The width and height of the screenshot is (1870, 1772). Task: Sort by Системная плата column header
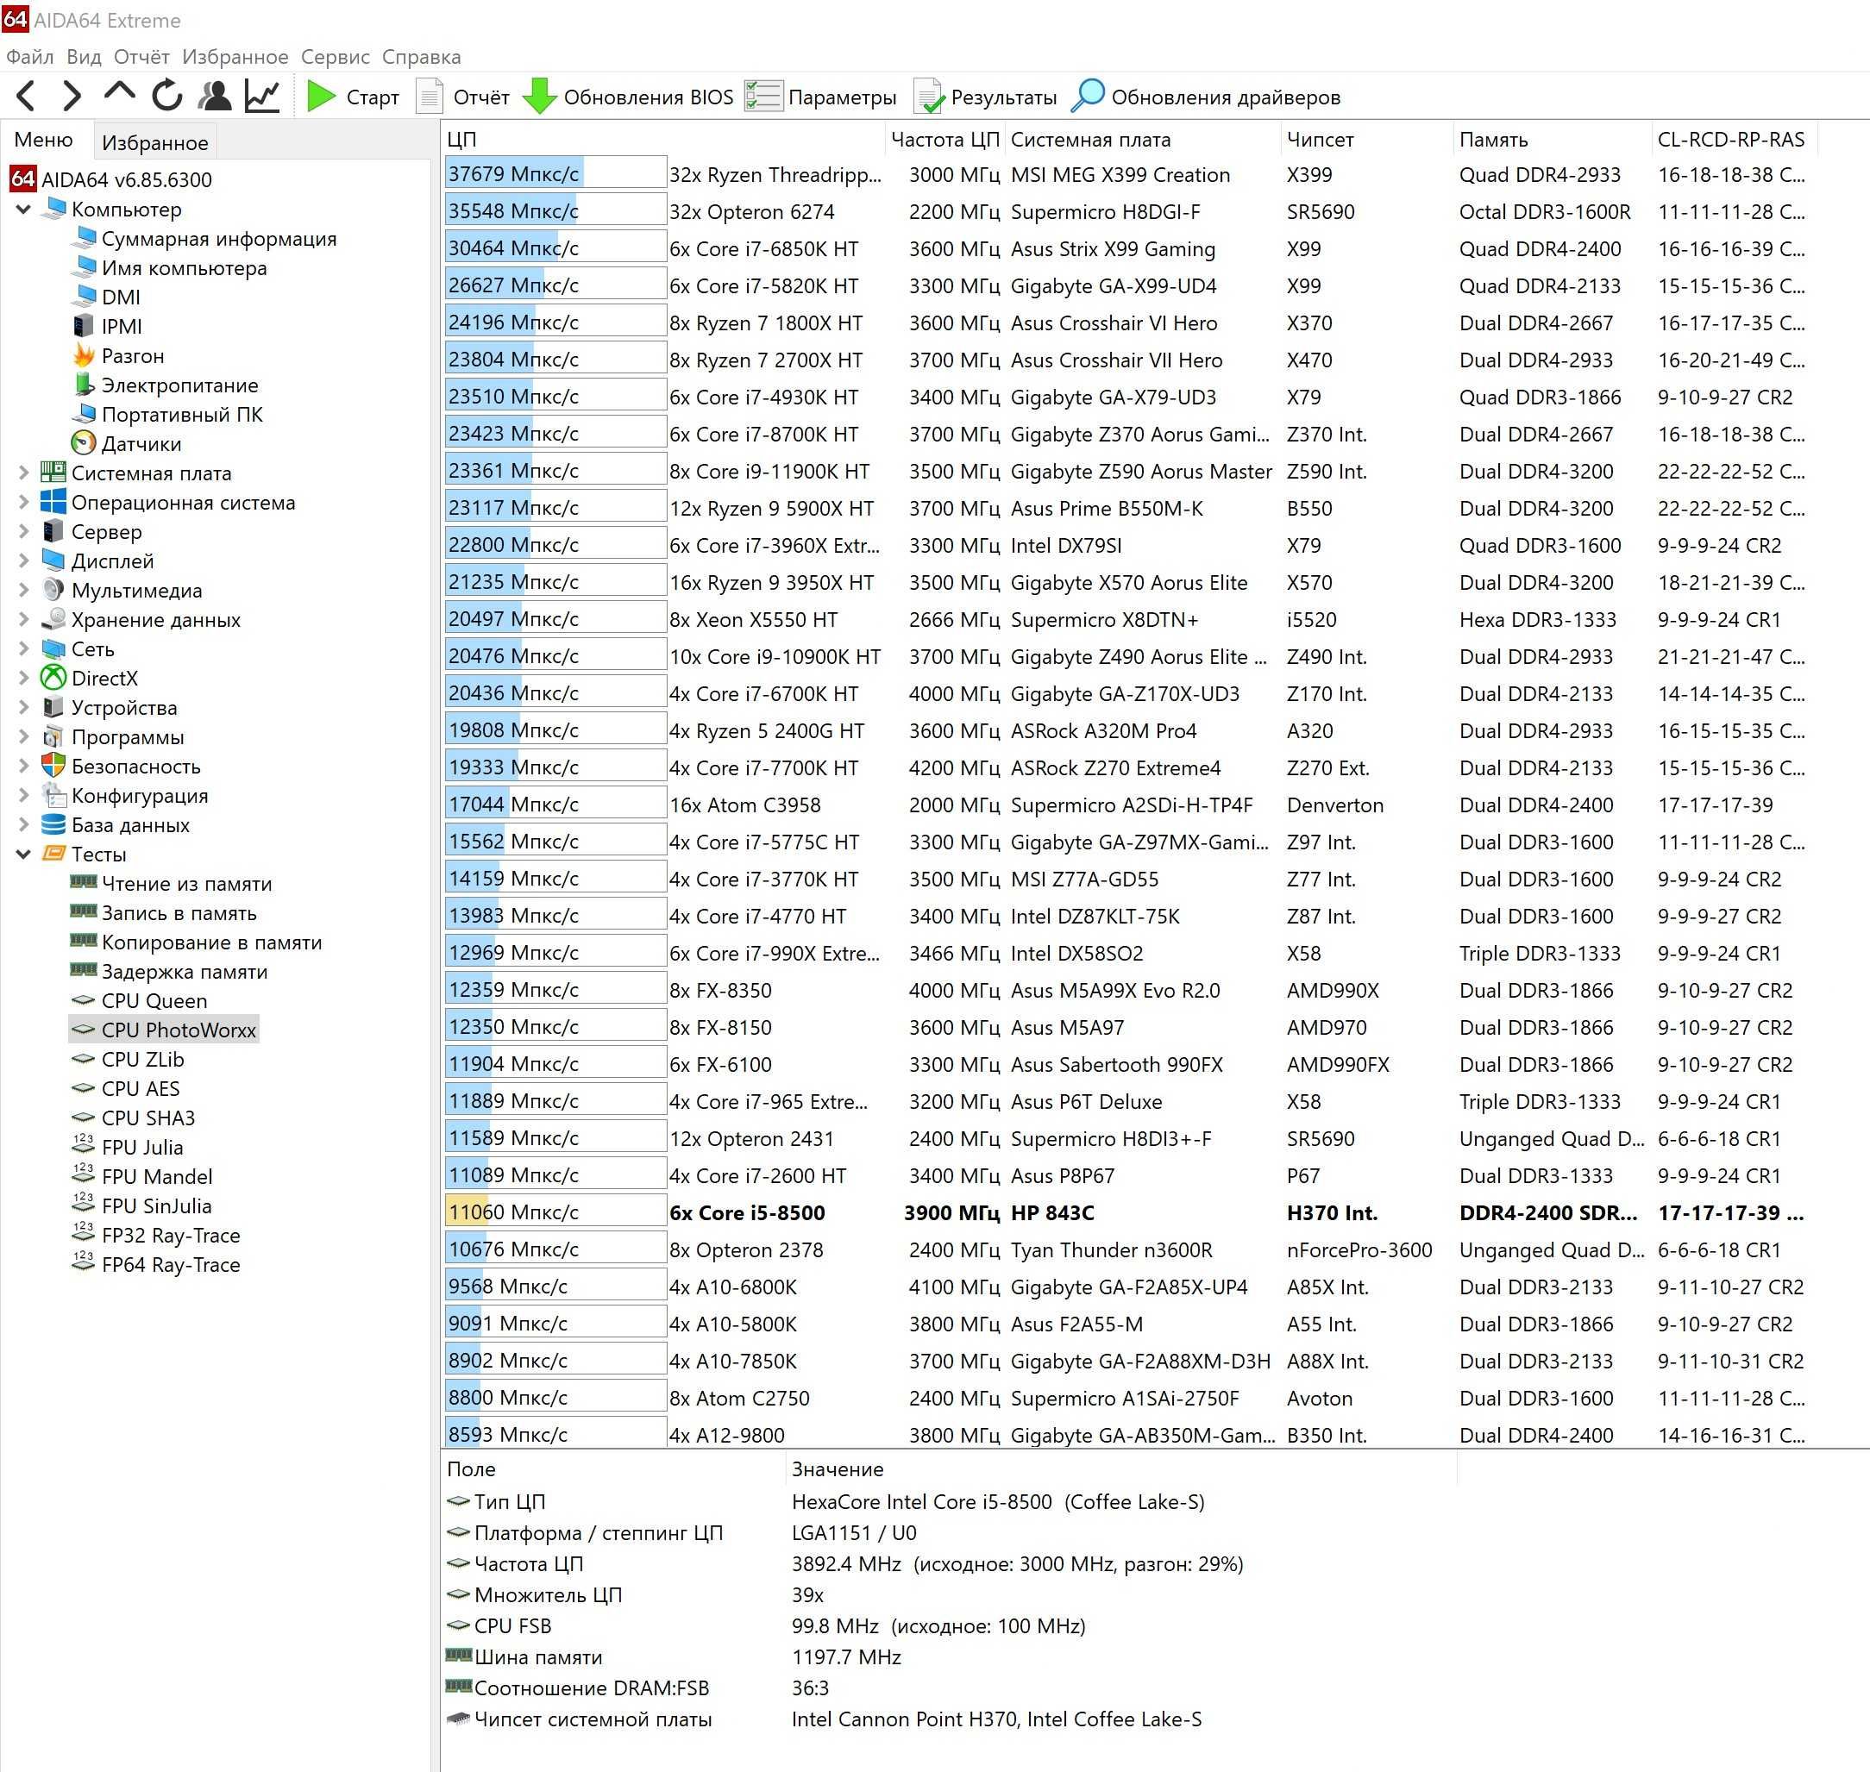(1142, 139)
